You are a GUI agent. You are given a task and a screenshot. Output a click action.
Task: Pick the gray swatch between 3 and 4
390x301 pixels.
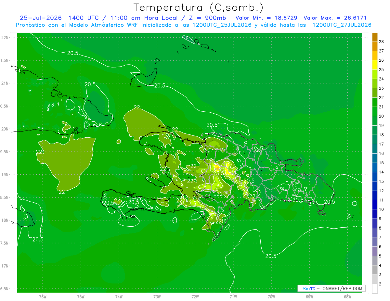coord(375,270)
